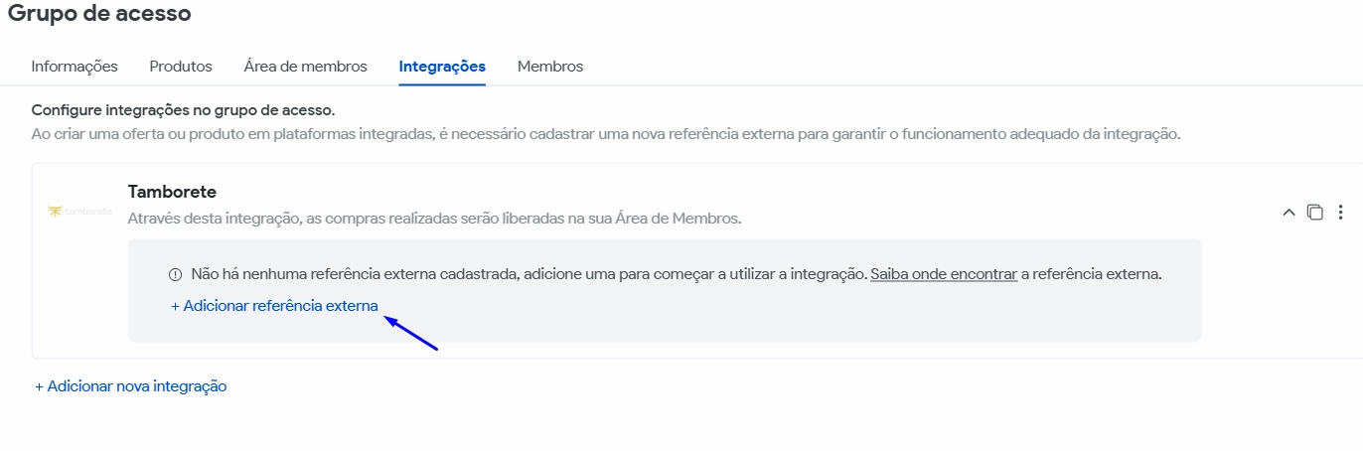Go to the Área de membros tab

305,67
